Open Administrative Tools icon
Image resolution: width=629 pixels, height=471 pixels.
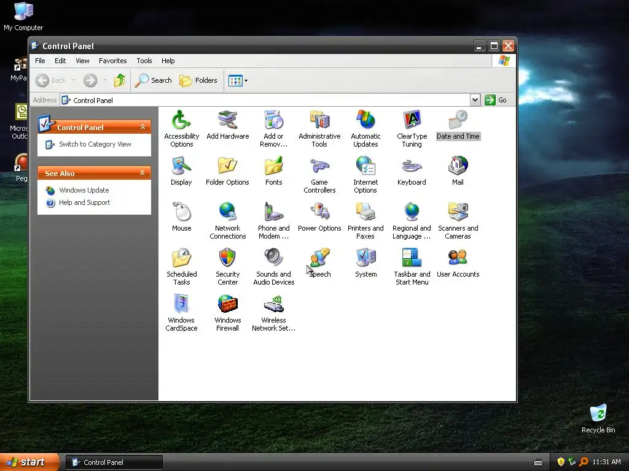click(319, 120)
